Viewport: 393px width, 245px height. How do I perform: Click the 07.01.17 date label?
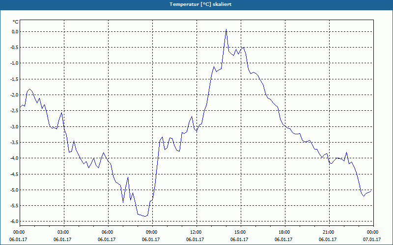pyautogui.click(x=372, y=239)
